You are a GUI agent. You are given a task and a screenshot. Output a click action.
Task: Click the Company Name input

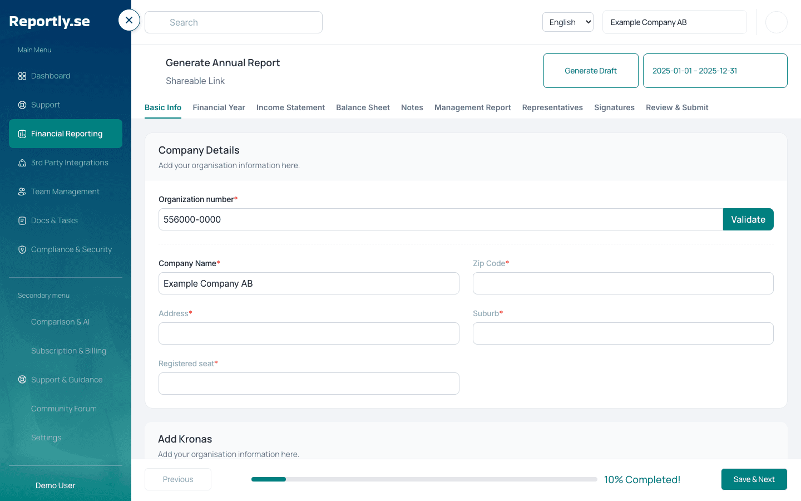tap(309, 283)
